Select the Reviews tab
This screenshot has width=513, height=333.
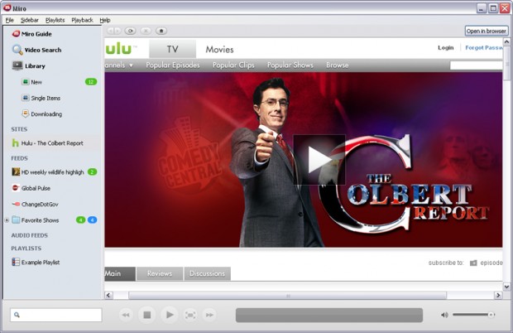pyautogui.click(x=160, y=273)
